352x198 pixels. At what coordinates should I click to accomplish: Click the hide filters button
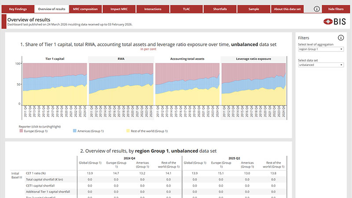(x=336, y=9)
